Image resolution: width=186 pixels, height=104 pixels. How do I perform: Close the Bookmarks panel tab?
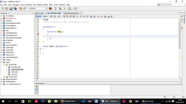(46, 83)
